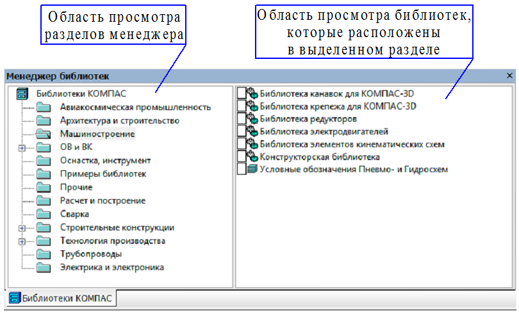Switch to the Библиотеки КОМПАС bottom tab
The image size is (519, 313).
(61, 298)
